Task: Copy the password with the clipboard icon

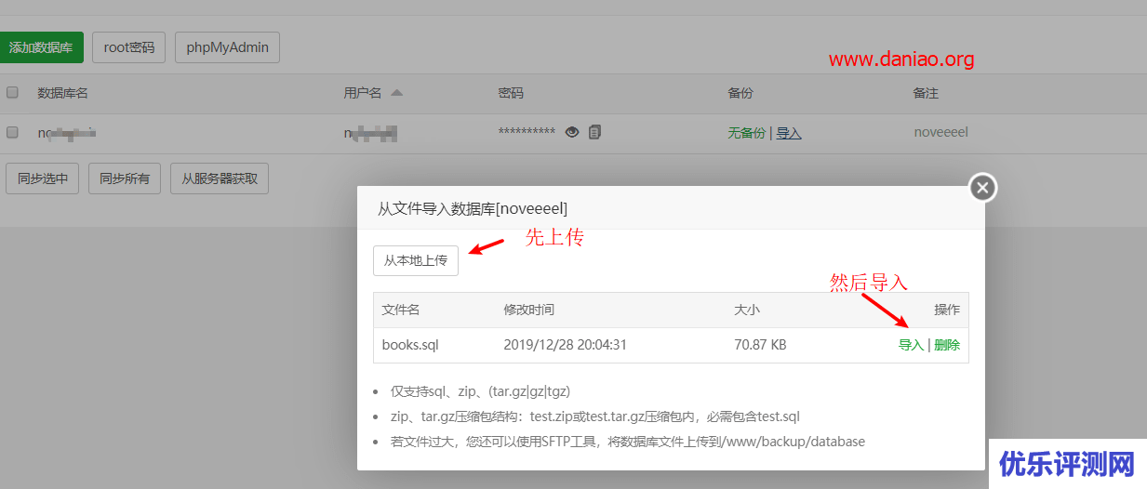Action: 594,133
